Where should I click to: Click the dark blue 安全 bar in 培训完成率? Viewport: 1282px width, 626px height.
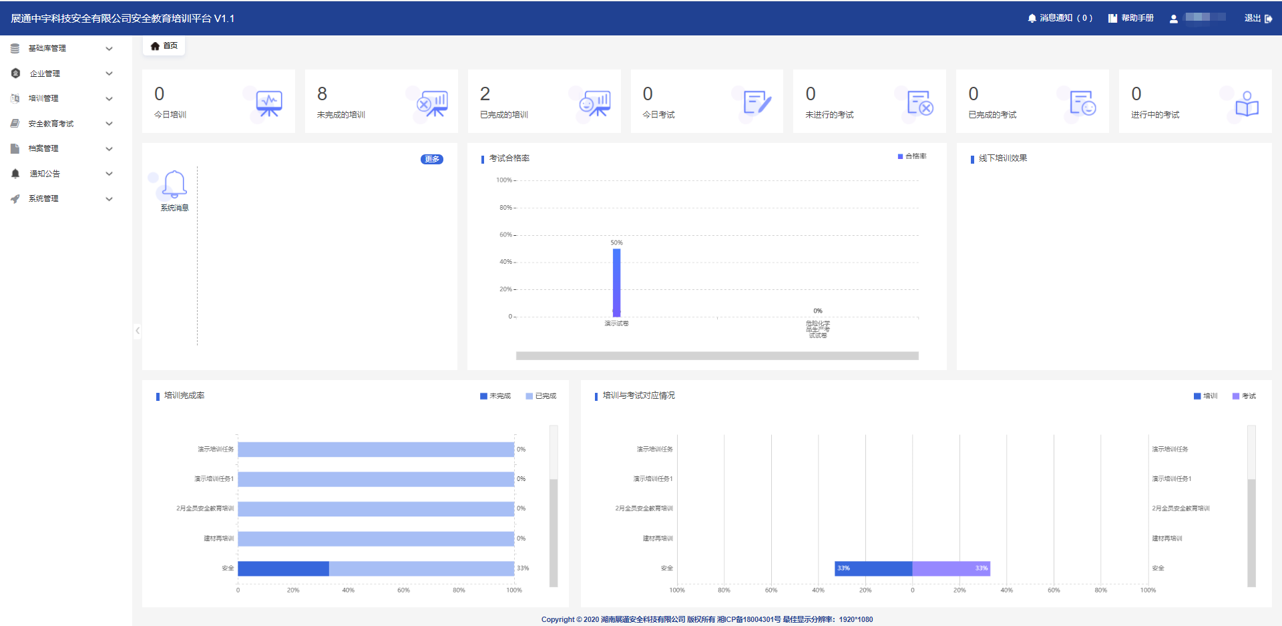283,569
